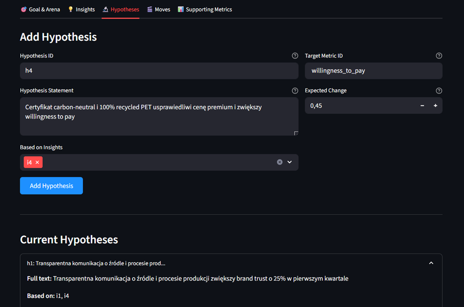
Task: Increase the Expected Change value
Action: (x=436, y=105)
